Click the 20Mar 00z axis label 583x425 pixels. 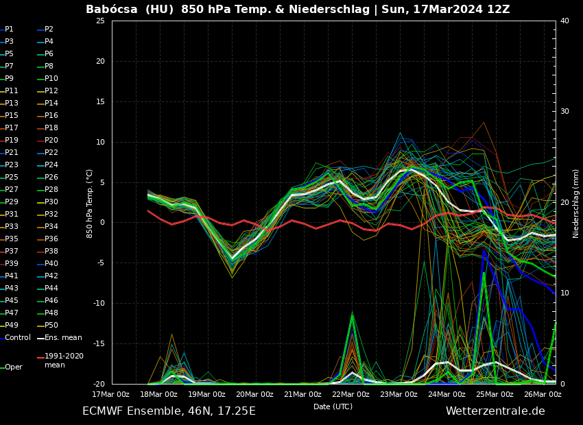(254, 394)
